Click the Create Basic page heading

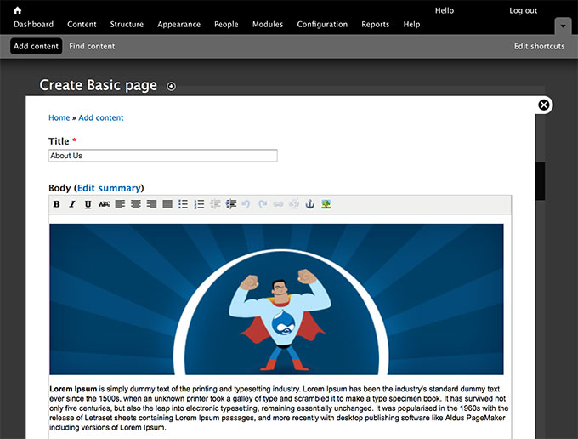coord(98,85)
